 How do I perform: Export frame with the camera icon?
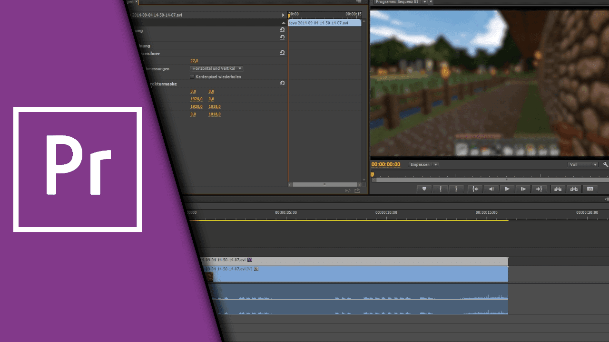pos(590,189)
